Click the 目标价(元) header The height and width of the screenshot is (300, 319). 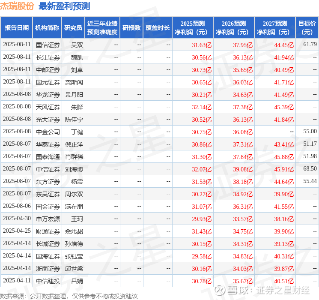pos(307,28)
